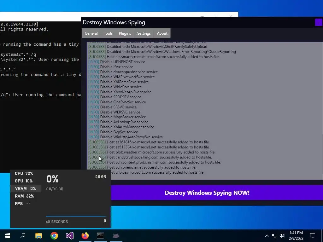Click log line for blob.weather.microsoft.com host
The image size is (323, 242).
152,152
